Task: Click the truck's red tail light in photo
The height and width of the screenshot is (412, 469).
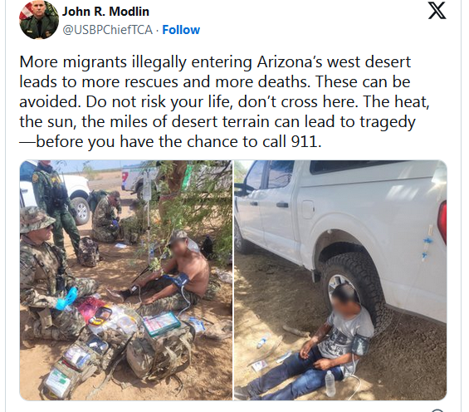Action: [442, 222]
